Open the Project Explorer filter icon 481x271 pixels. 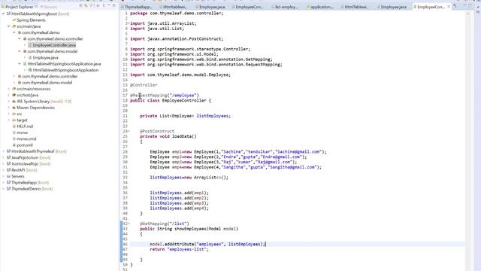(x=91, y=6)
